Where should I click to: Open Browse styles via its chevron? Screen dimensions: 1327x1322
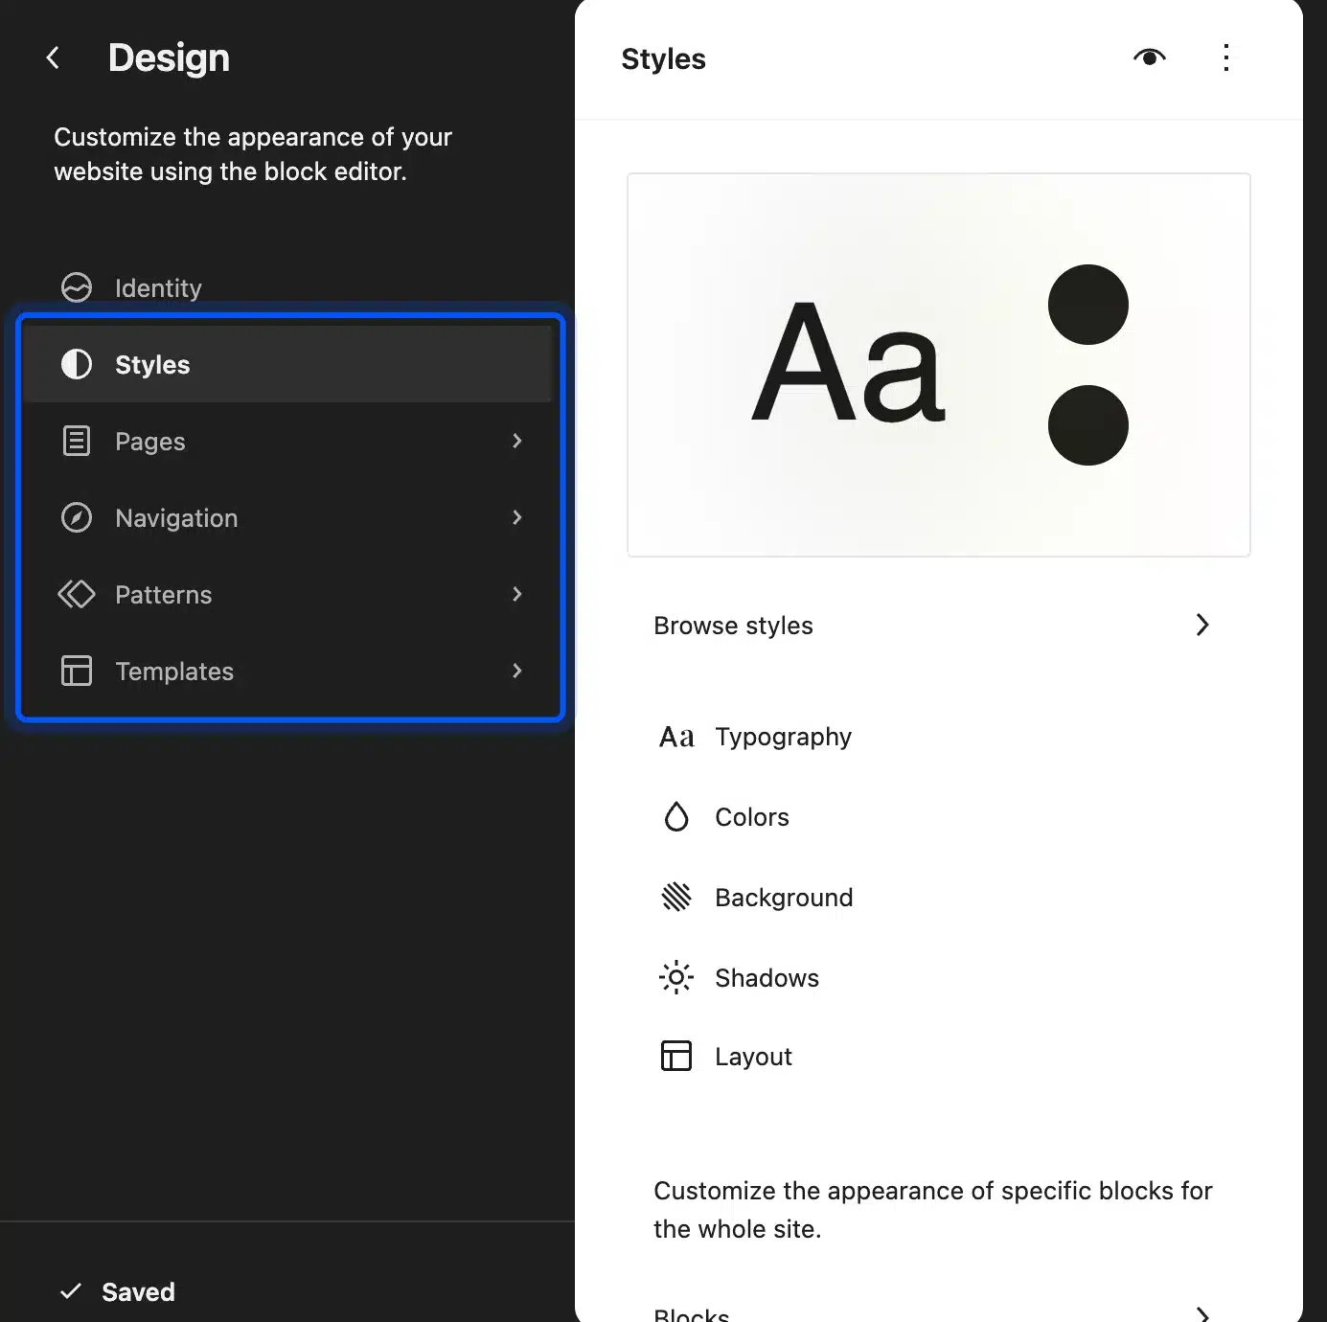pos(1202,626)
